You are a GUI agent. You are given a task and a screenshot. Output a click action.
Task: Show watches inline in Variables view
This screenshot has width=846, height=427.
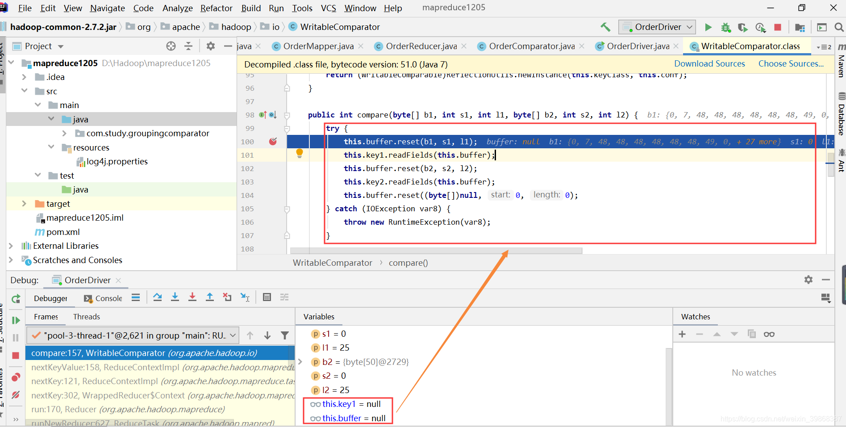[x=769, y=334]
